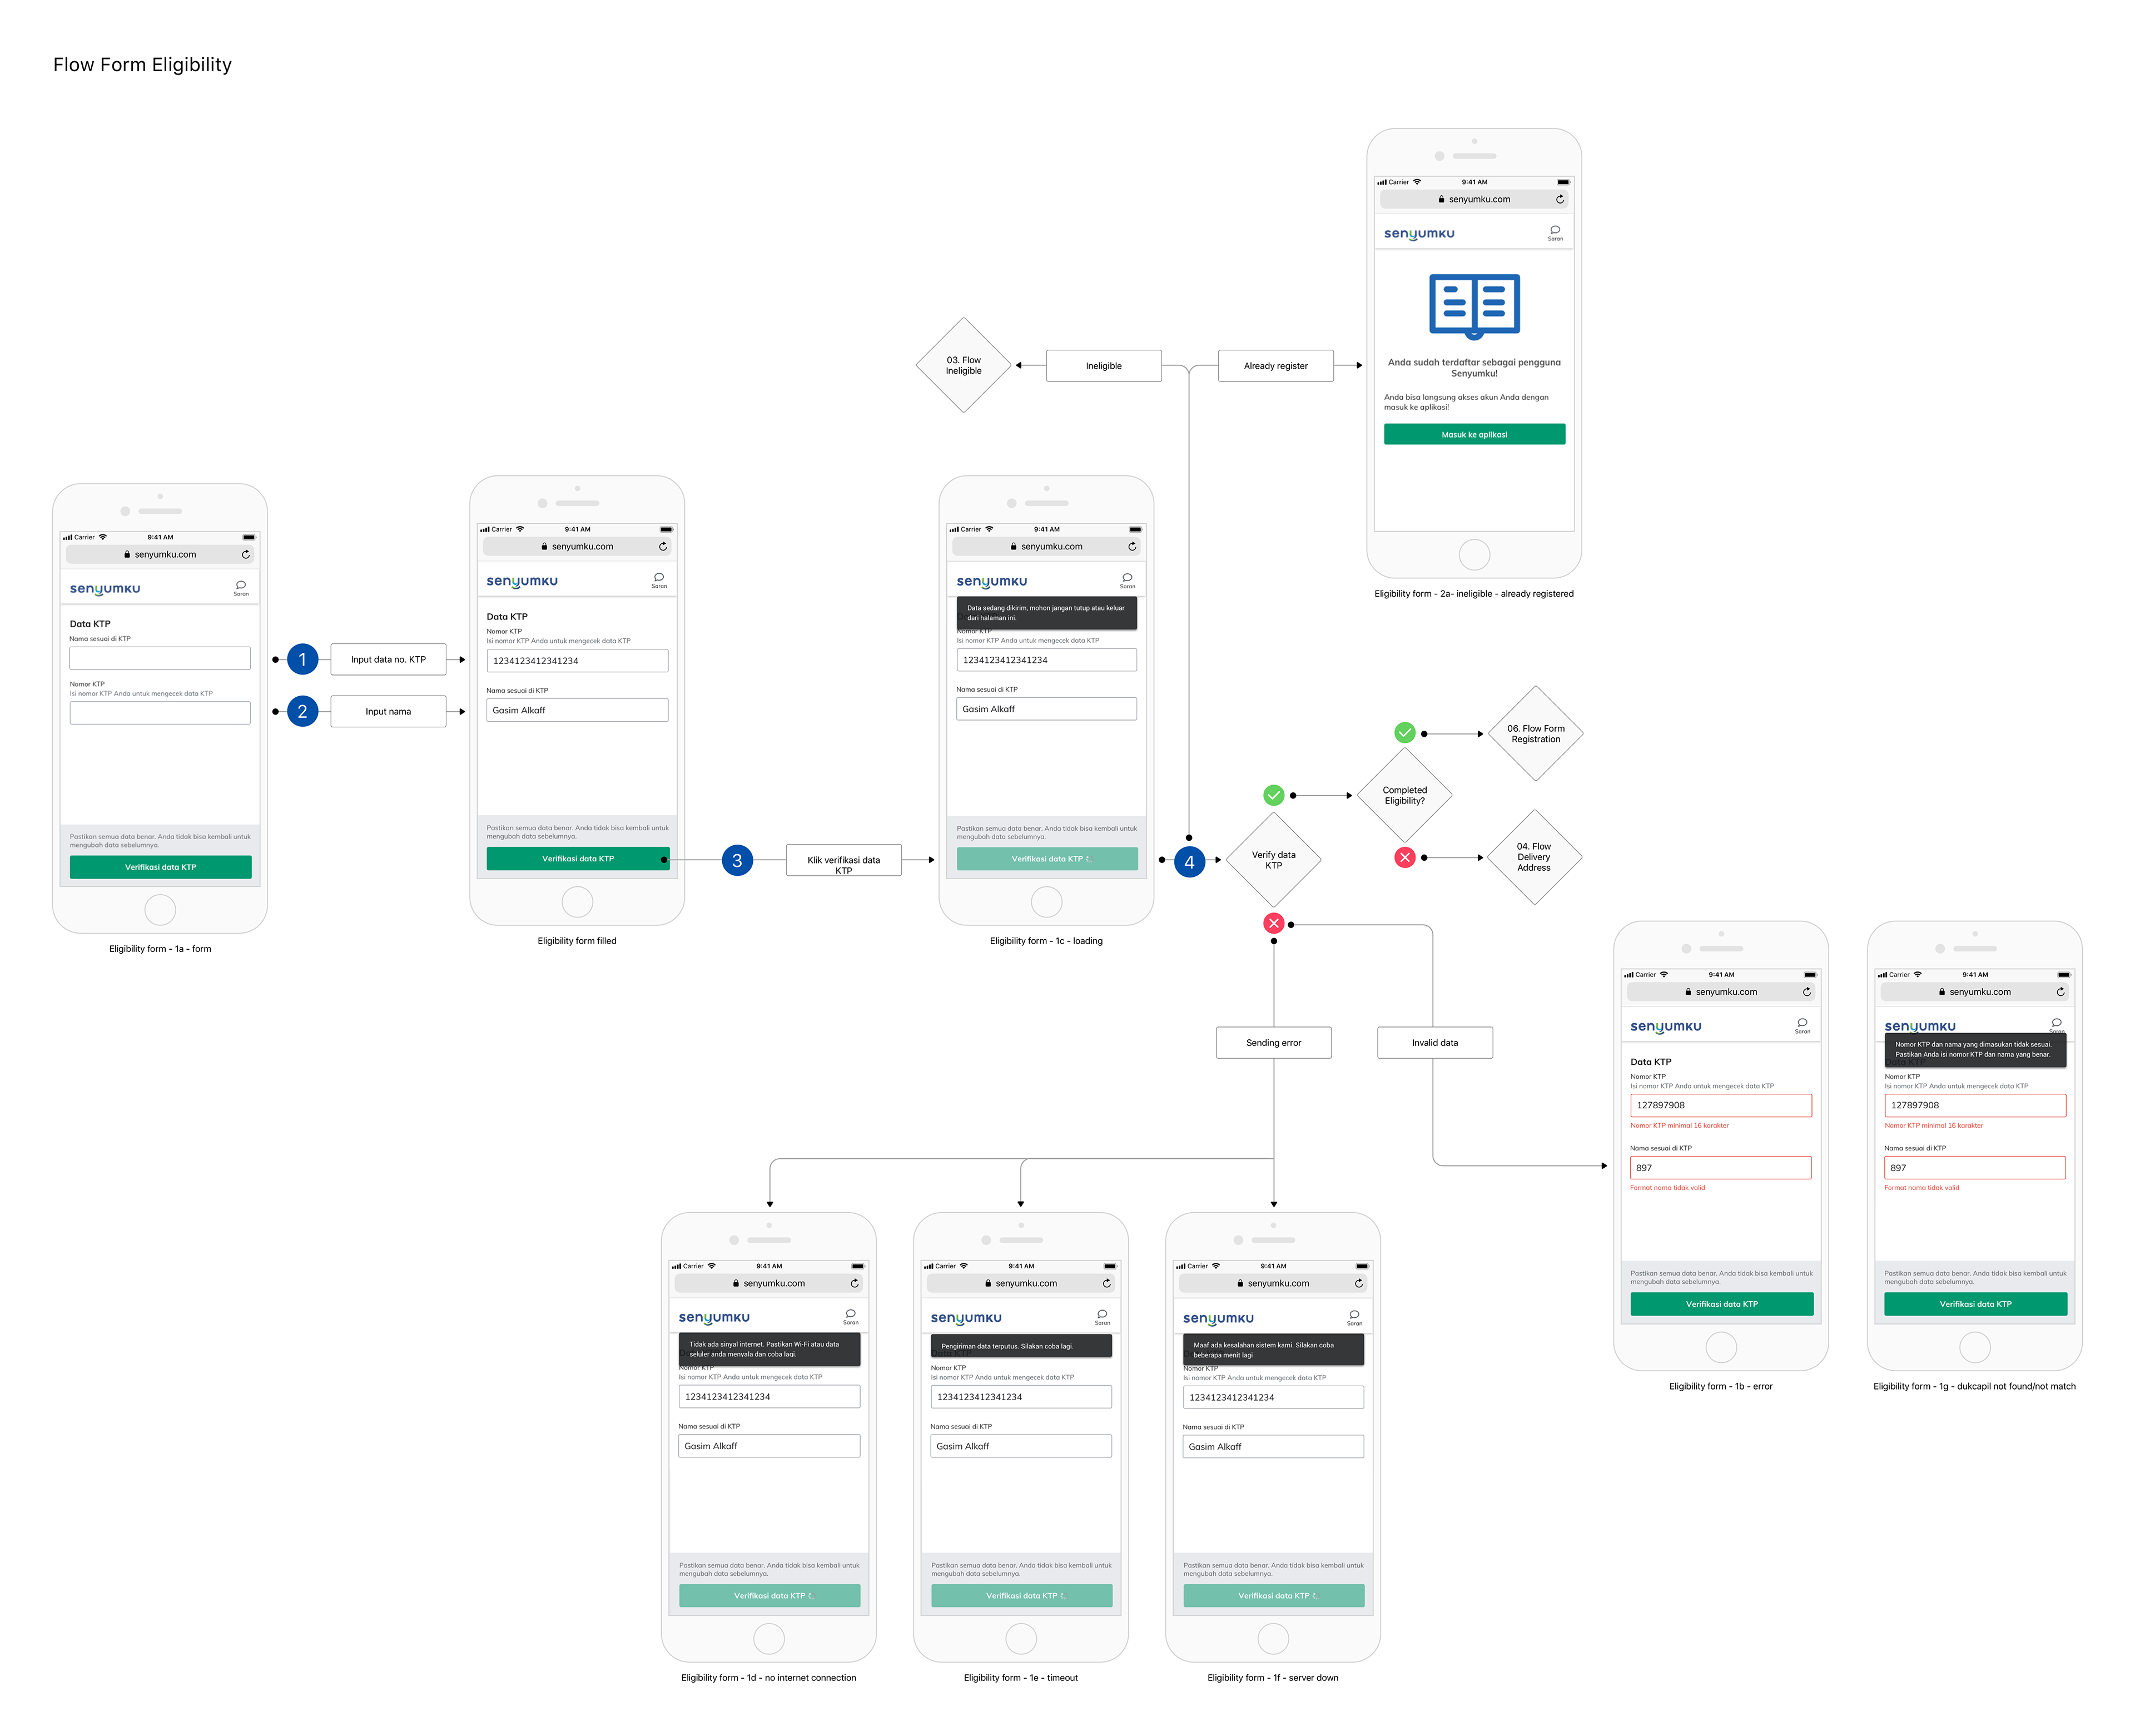The image size is (2135, 1736).
Task: Select the Already register flow box
Action: click(1275, 366)
